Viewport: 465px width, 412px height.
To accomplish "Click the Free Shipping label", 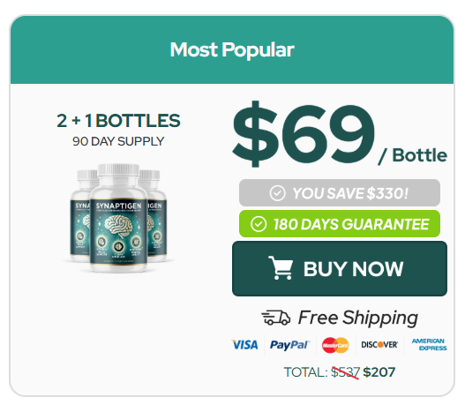I will [358, 318].
